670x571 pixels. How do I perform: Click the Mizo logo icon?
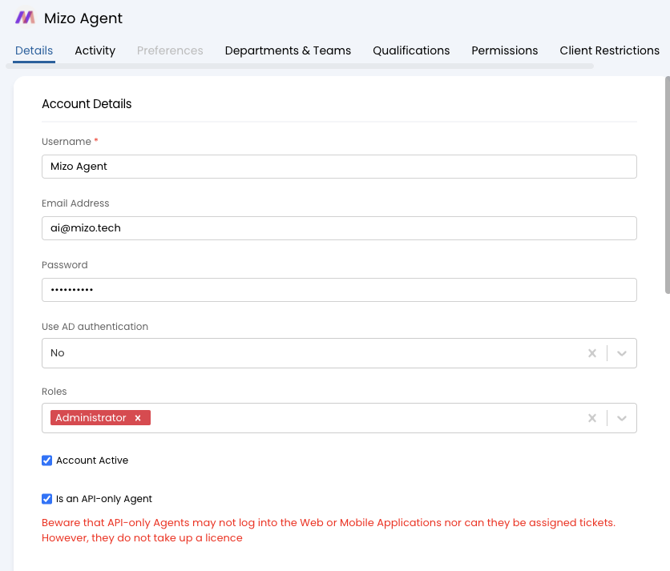click(x=25, y=18)
